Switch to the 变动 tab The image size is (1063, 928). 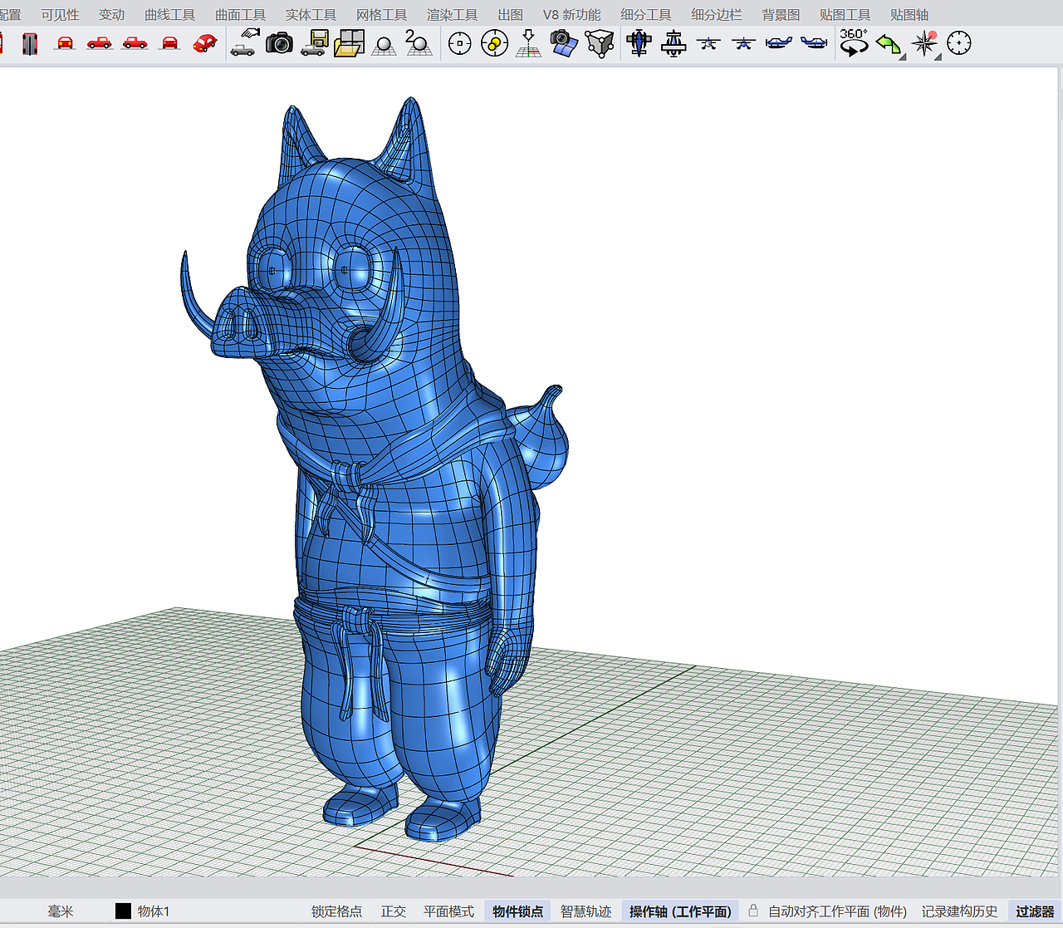pyautogui.click(x=111, y=15)
